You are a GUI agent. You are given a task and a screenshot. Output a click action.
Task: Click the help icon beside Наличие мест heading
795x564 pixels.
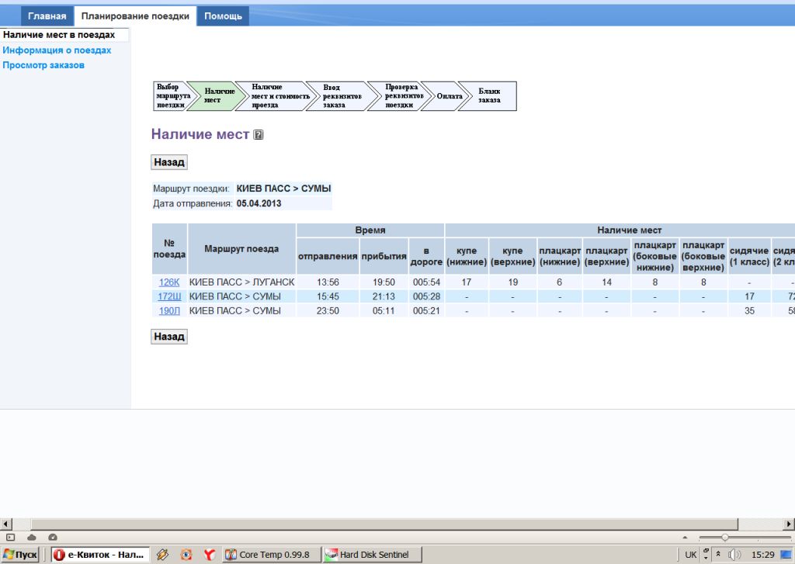click(259, 135)
